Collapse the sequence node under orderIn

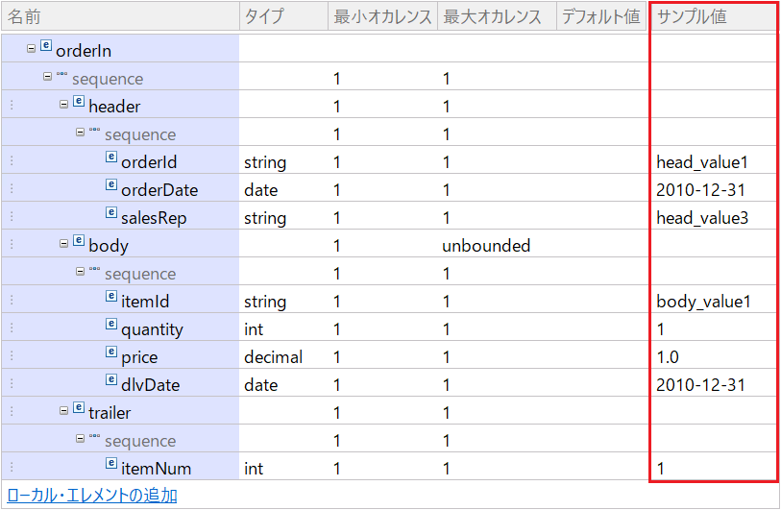[x=47, y=77]
